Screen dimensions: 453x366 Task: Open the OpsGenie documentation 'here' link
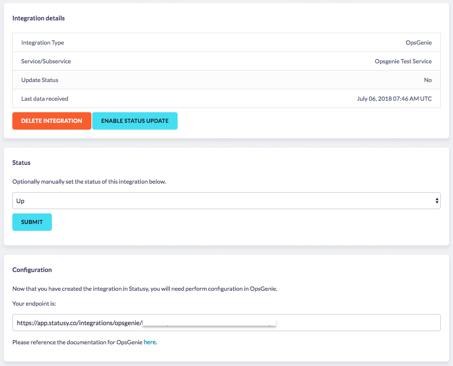[150, 342]
